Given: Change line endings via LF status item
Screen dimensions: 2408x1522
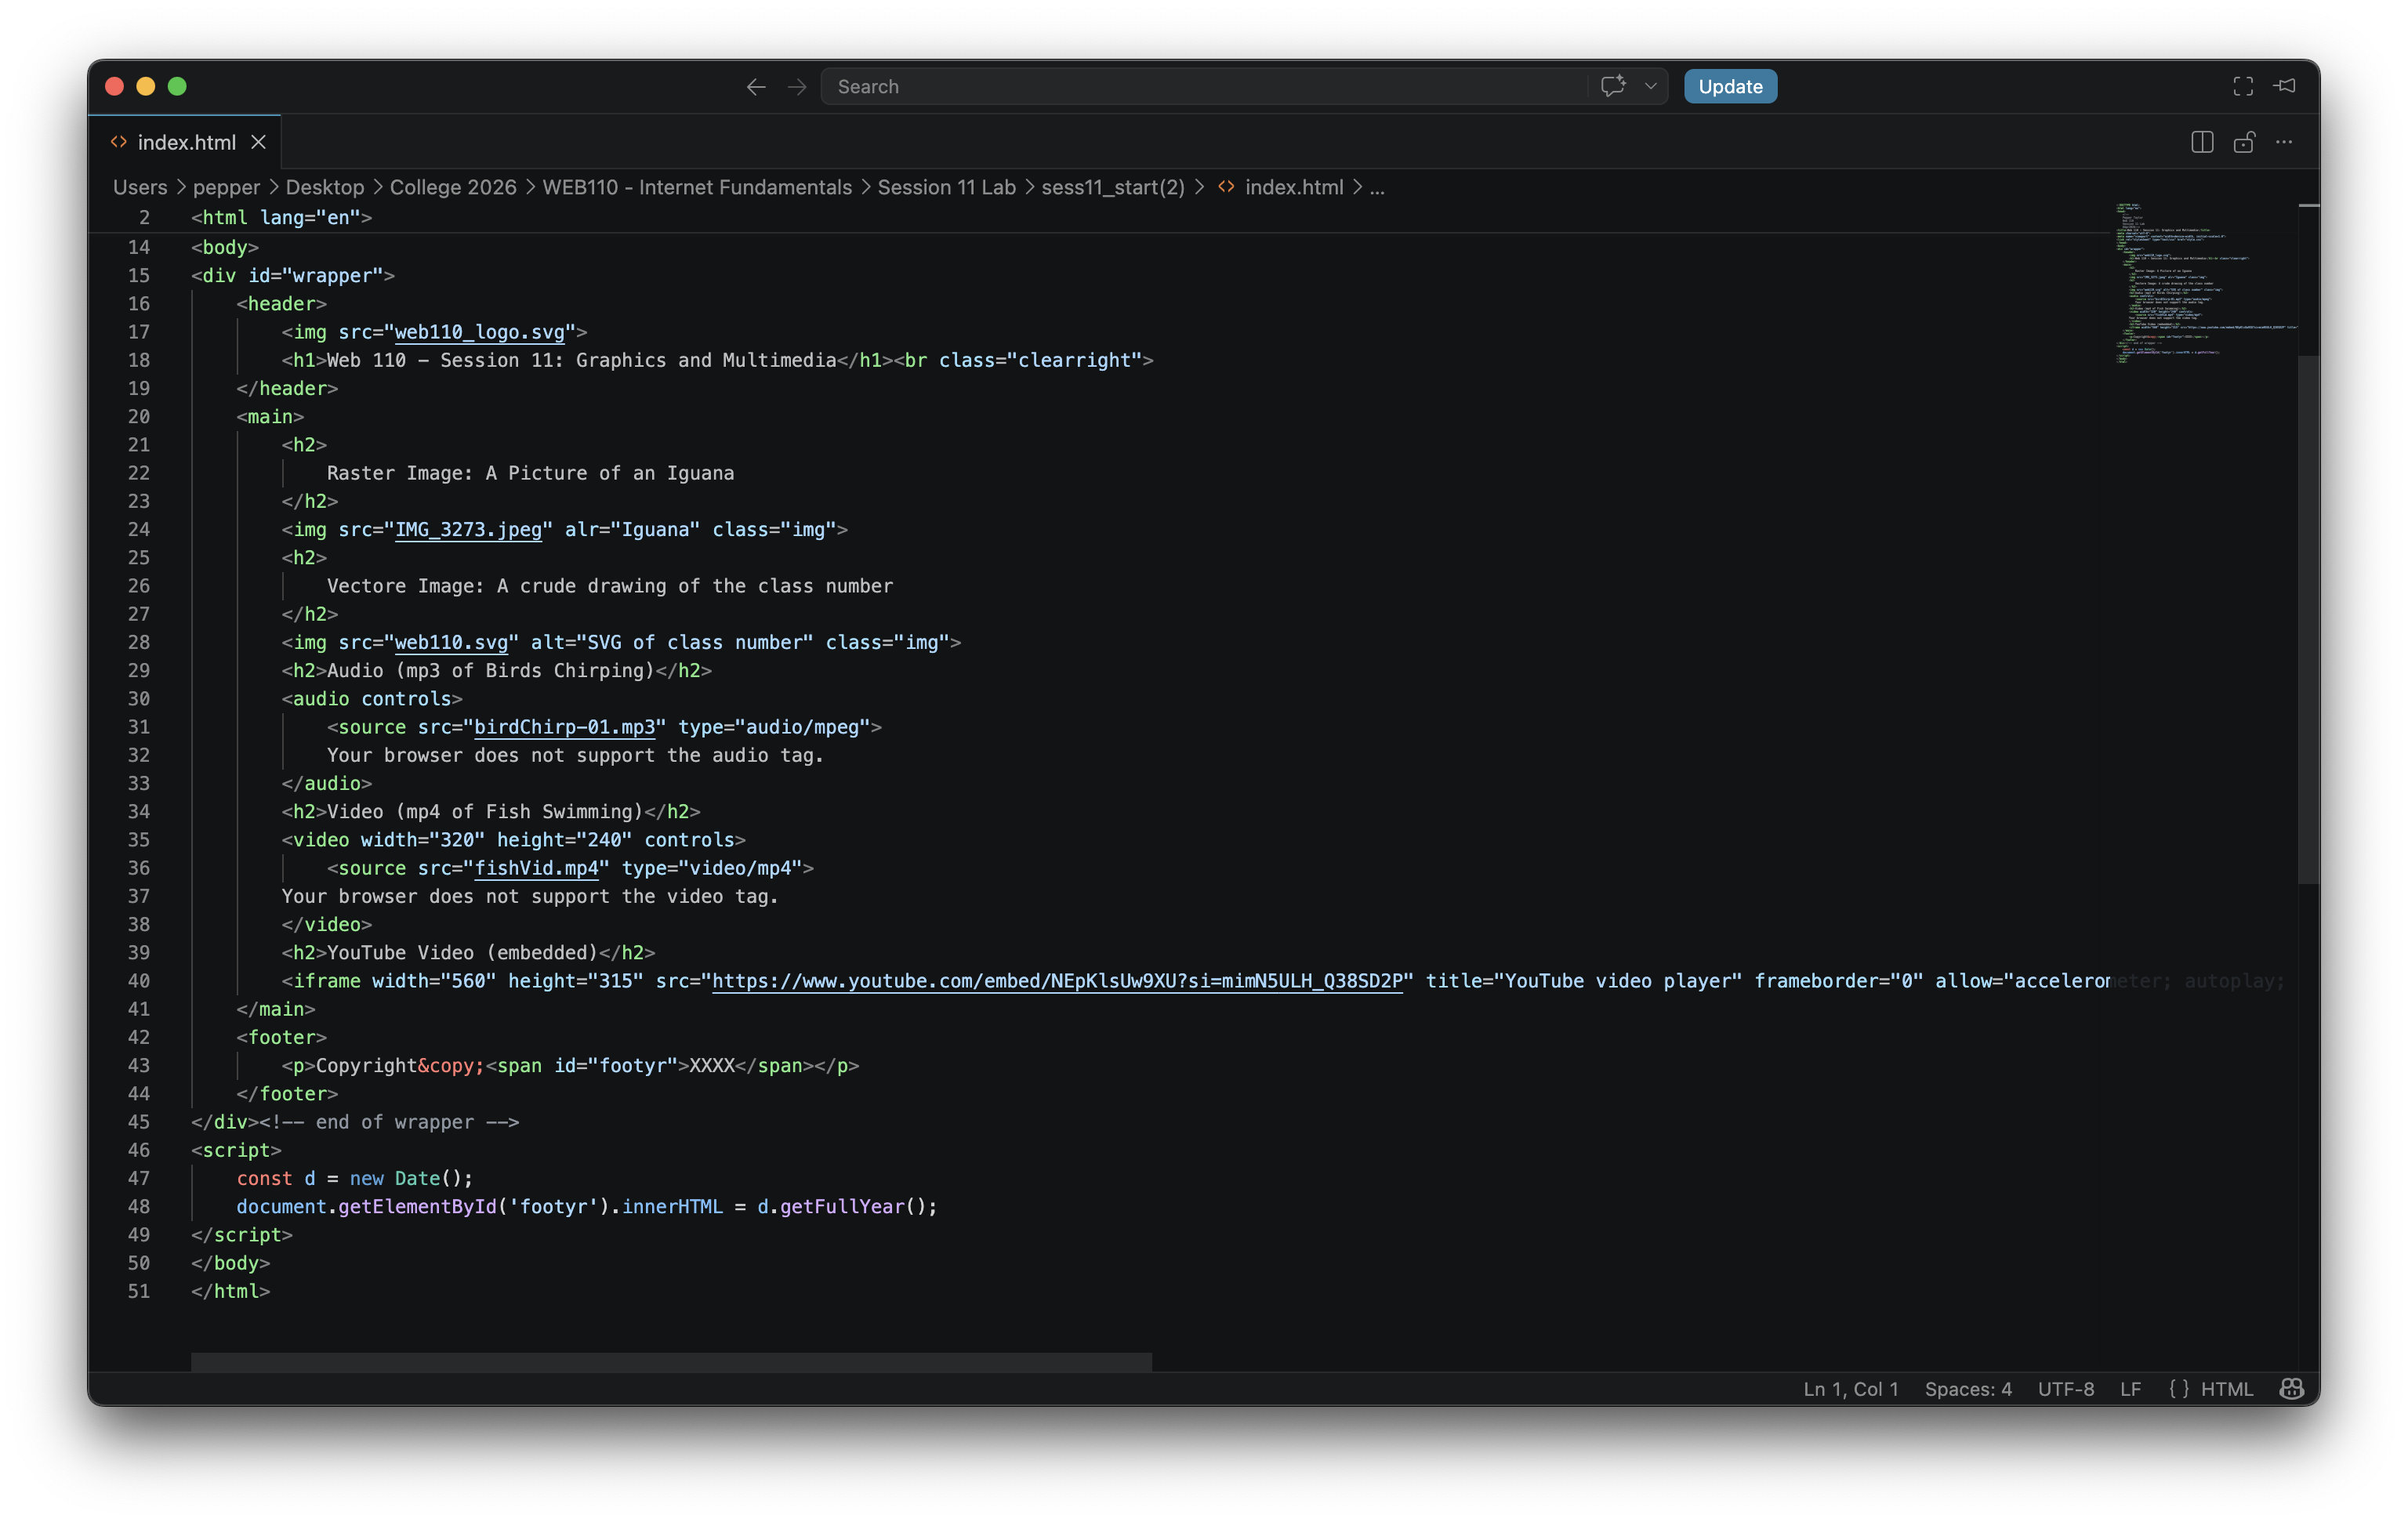Looking at the screenshot, I should [x=2130, y=1390].
